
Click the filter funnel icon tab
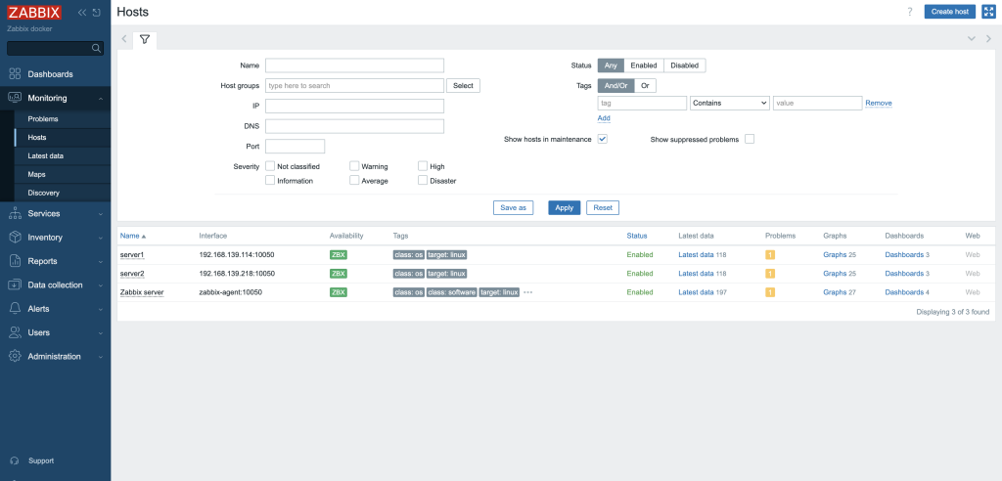click(x=144, y=39)
